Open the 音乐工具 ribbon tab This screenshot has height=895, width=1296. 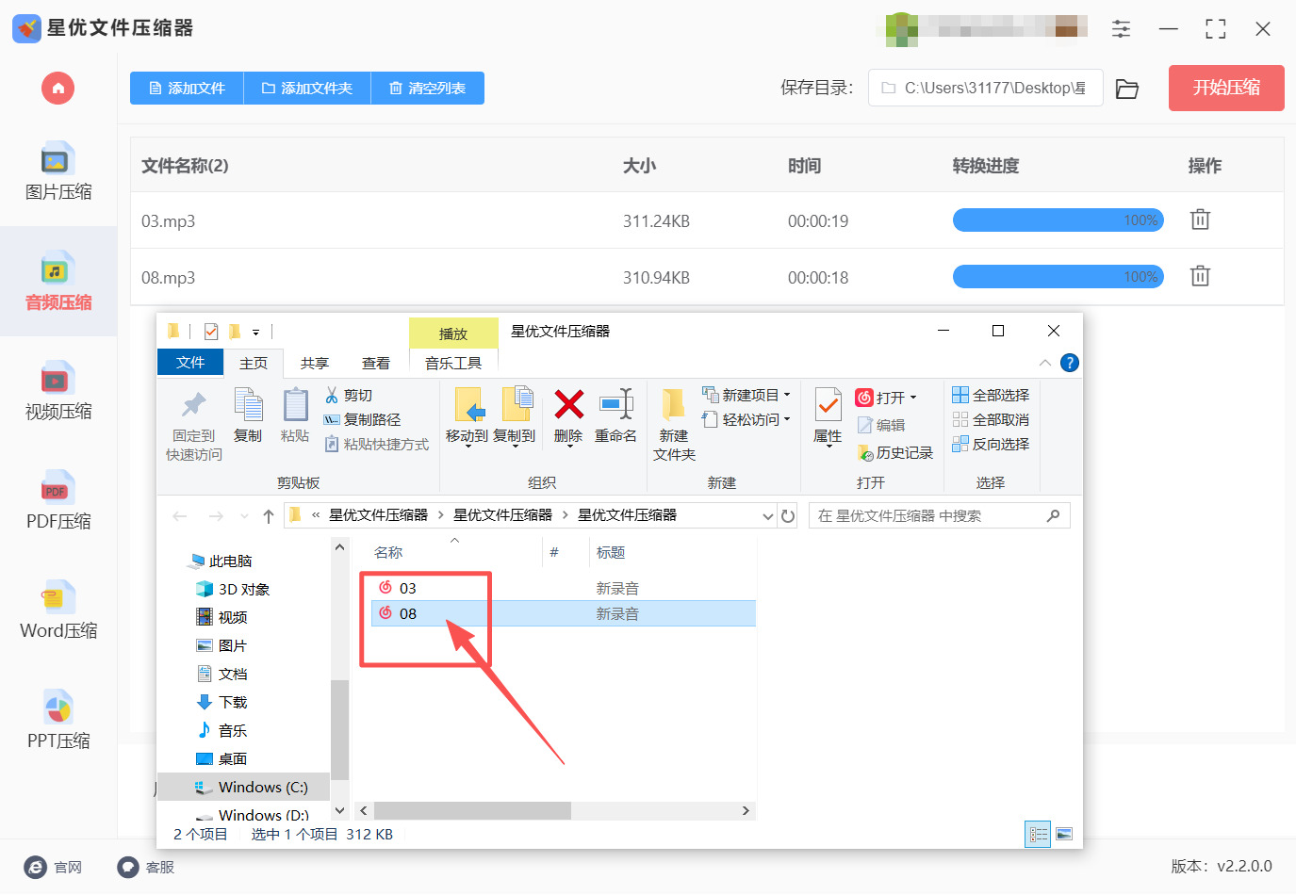(453, 363)
